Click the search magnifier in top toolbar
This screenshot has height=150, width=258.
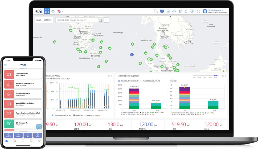tap(156, 11)
